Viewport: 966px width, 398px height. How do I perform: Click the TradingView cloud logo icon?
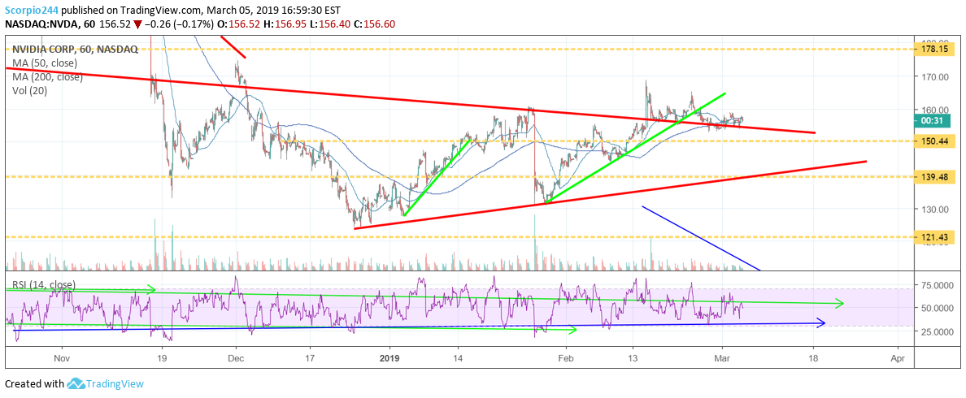point(77,383)
